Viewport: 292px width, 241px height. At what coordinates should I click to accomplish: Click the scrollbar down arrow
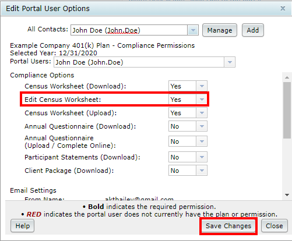point(287,195)
